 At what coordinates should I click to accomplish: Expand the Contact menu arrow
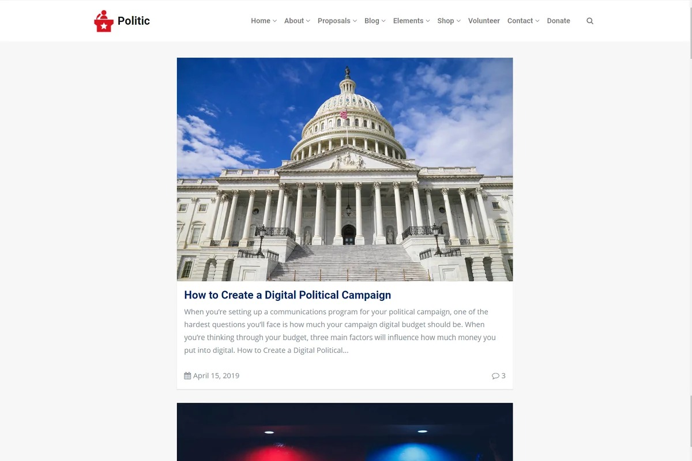(x=537, y=21)
